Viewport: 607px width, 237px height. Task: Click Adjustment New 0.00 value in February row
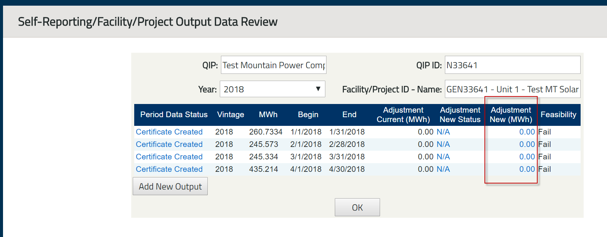pos(527,144)
